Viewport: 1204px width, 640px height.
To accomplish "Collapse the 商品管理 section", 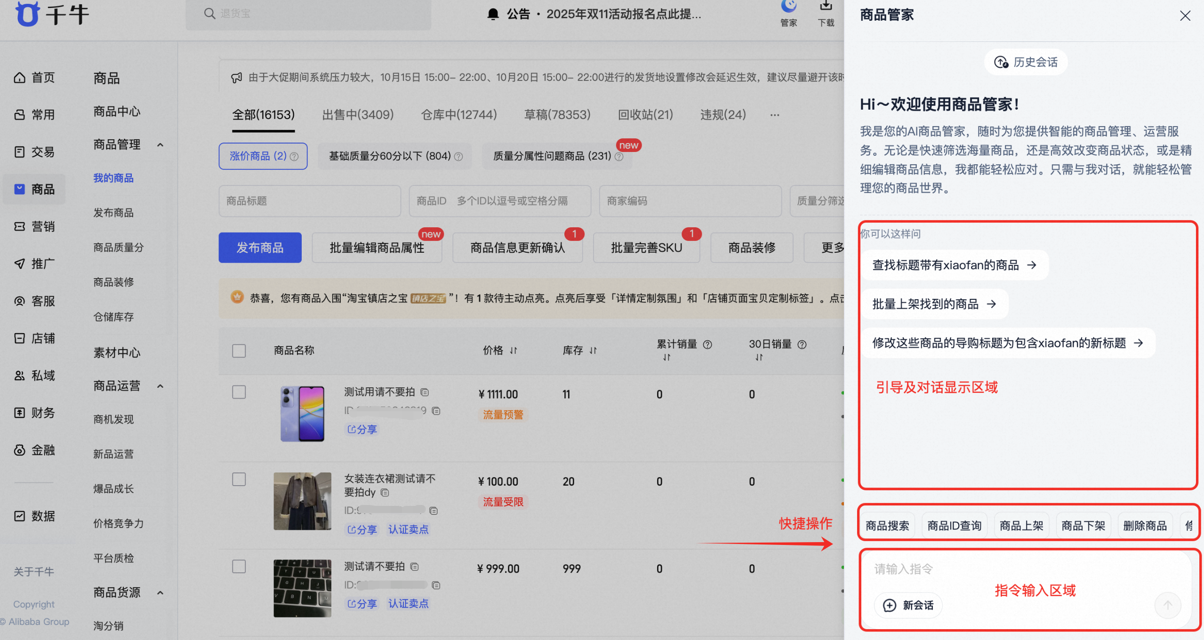I will tap(160, 144).
